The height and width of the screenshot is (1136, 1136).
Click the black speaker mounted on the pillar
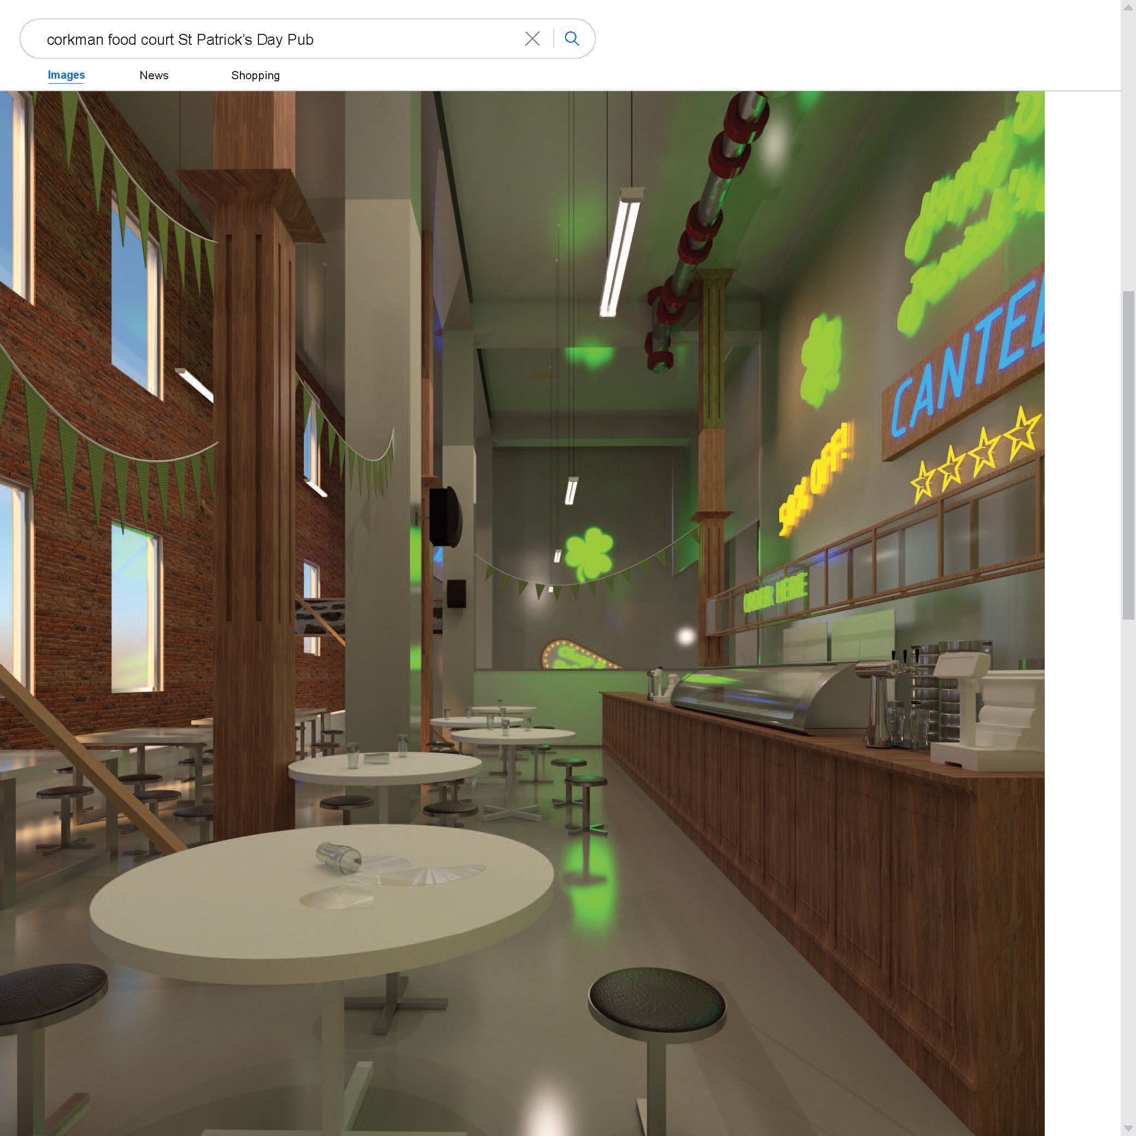coord(445,516)
